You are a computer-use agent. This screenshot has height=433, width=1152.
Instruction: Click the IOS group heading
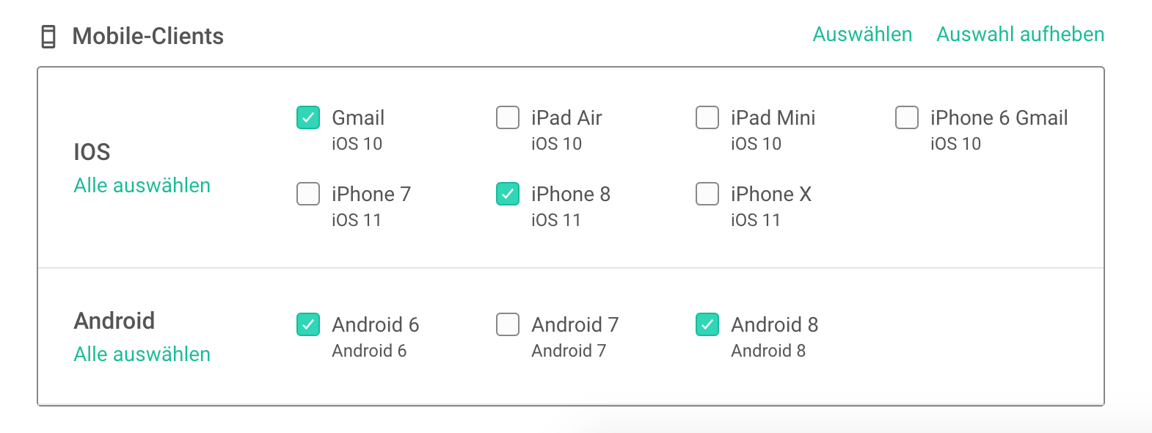(x=92, y=152)
